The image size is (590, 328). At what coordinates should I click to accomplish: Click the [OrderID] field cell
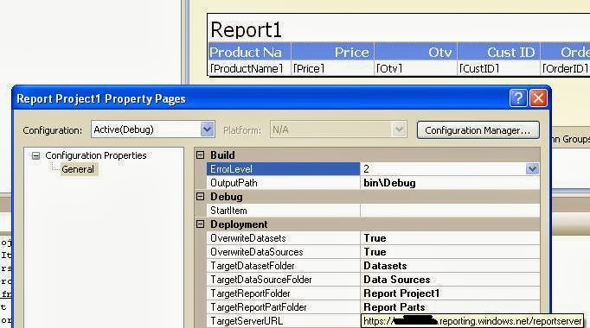click(565, 68)
